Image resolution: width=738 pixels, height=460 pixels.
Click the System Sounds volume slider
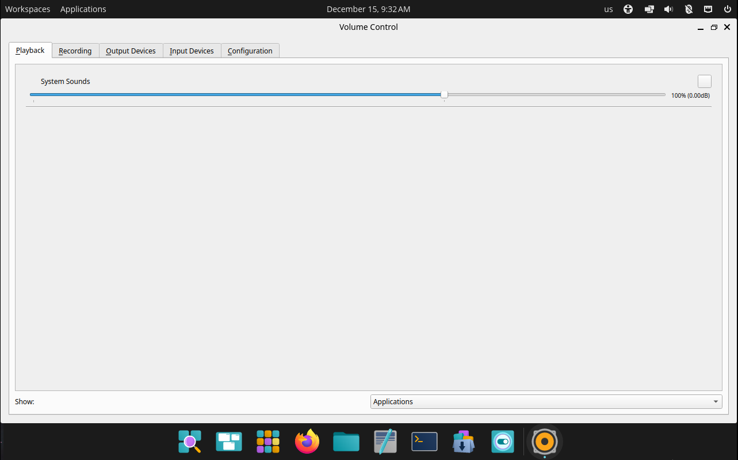[x=443, y=94]
